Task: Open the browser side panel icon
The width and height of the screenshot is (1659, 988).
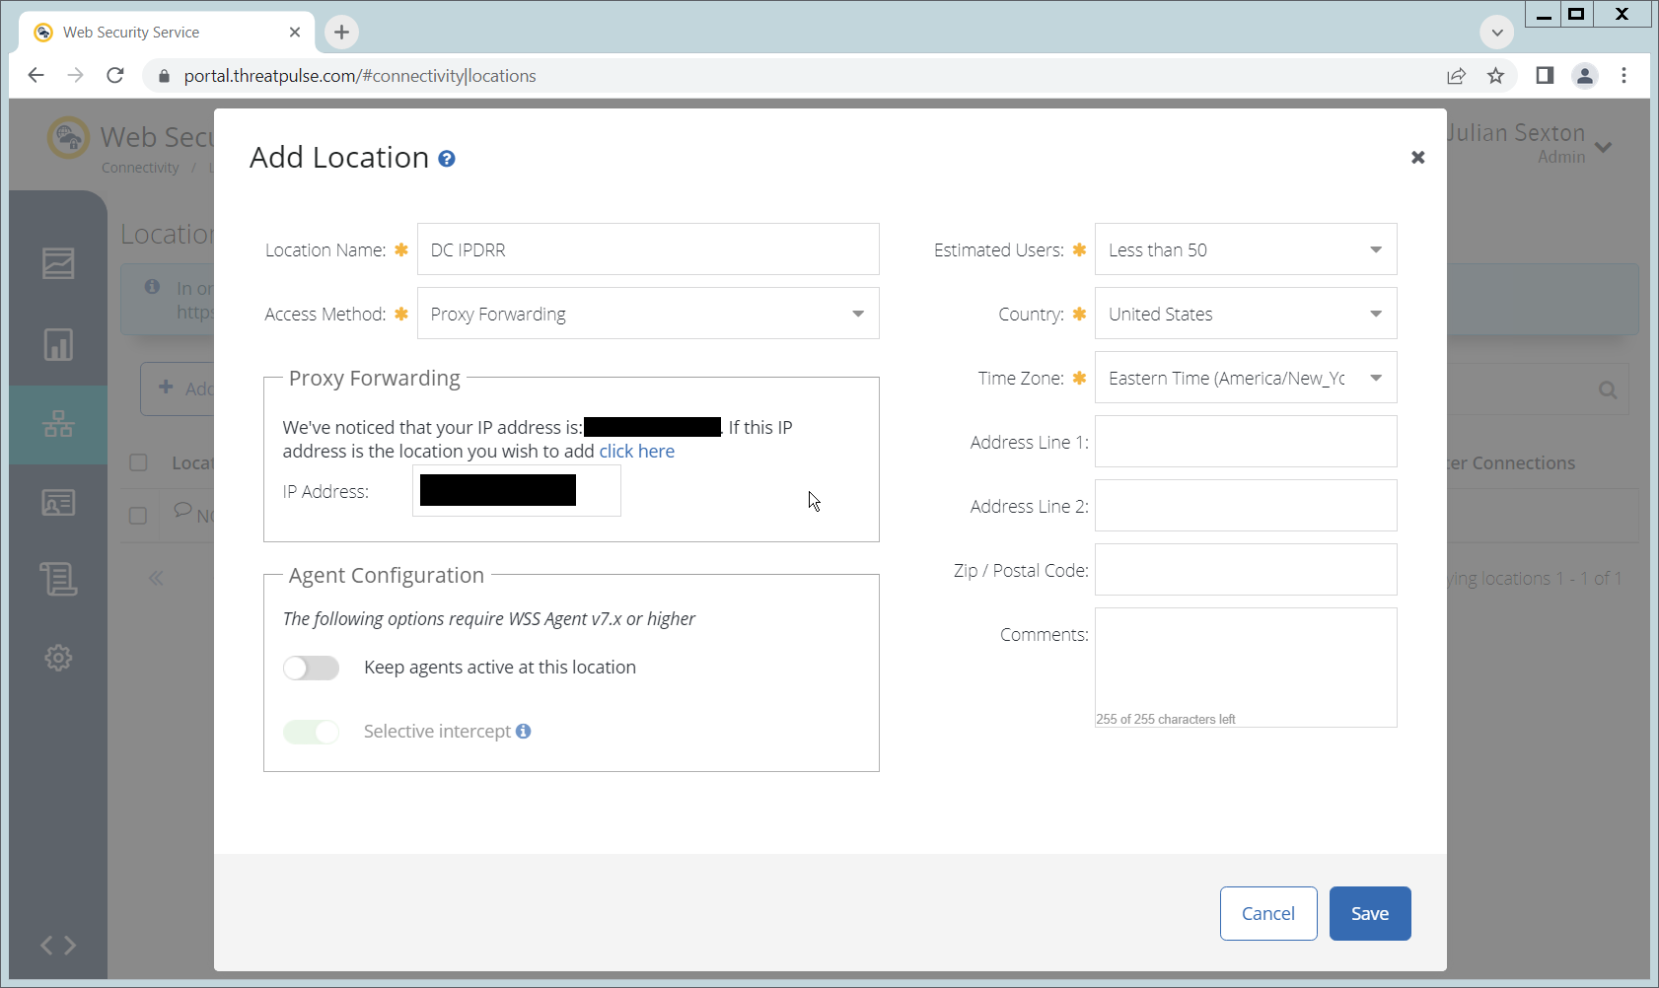Action: [x=1545, y=76]
